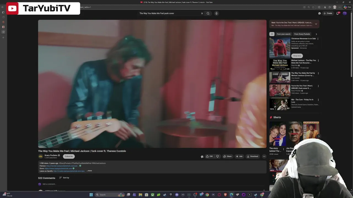Click the YouTube search magnifier button
Screen dimensions: 353x198
[208, 13]
